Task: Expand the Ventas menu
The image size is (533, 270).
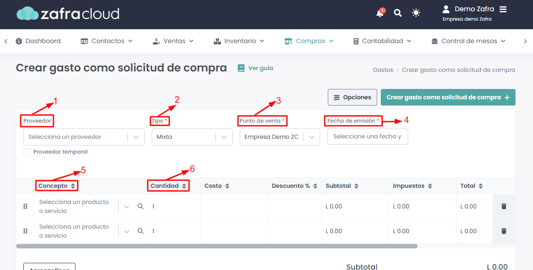Action: pyautogui.click(x=173, y=41)
